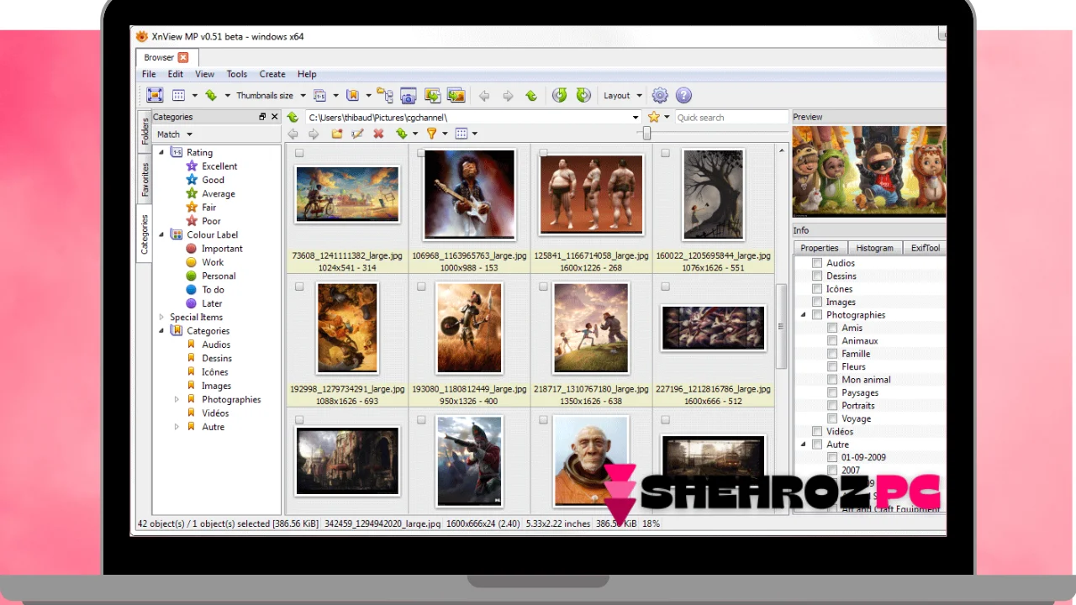Image resolution: width=1076 pixels, height=605 pixels.
Task: Select the Important colour label
Action: (x=222, y=249)
